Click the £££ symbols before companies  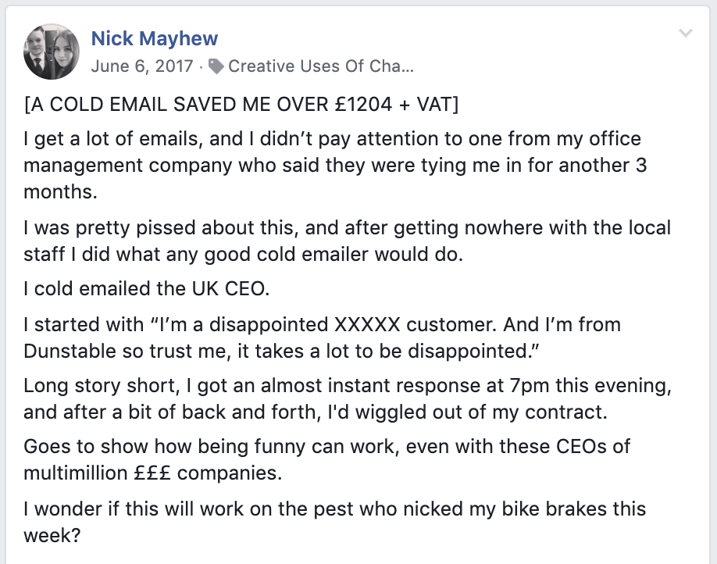pos(152,473)
